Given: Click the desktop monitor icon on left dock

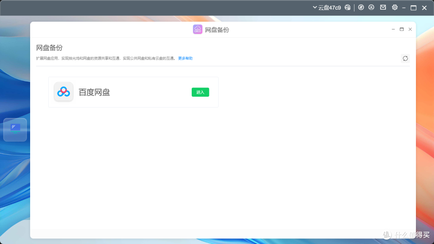Looking at the screenshot, I should 15,130.
